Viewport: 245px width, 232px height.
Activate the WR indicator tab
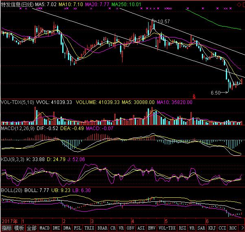tap(192, 228)
